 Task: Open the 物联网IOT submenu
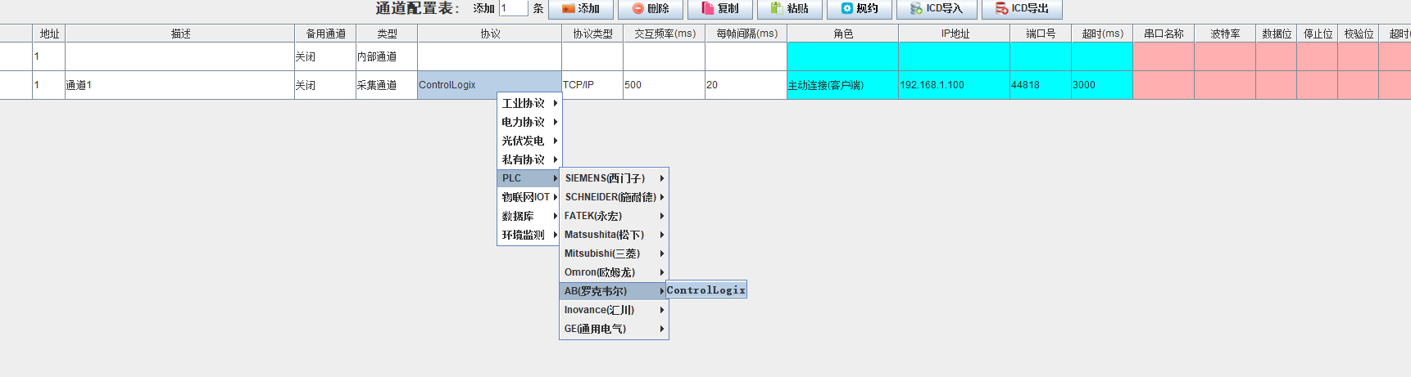(529, 197)
